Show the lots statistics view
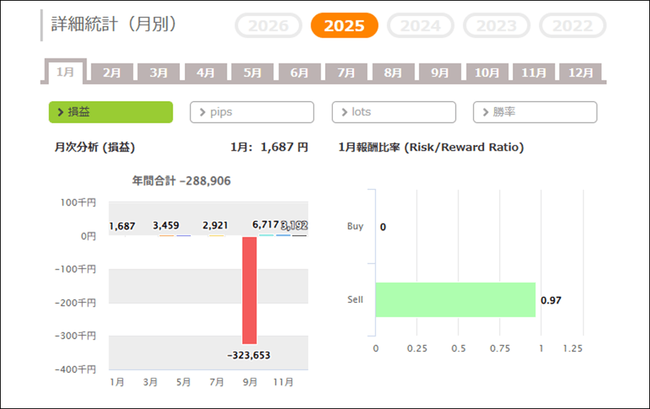 (394, 113)
